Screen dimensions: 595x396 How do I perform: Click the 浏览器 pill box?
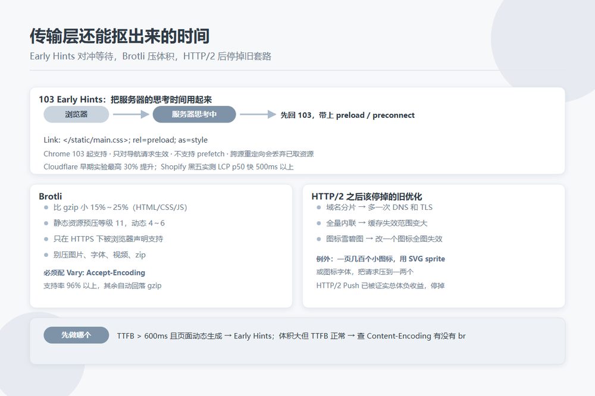pyautogui.click(x=76, y=114)
